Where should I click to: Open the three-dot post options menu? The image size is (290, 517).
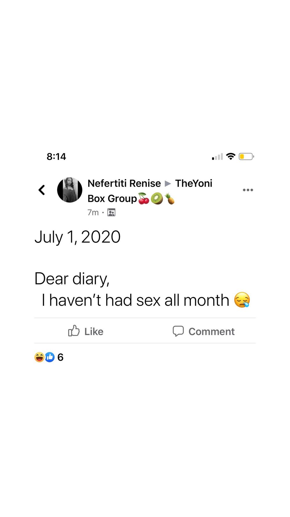click(x=248, y=190)
